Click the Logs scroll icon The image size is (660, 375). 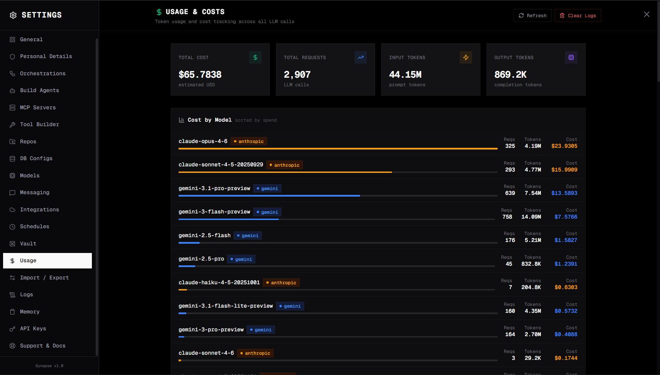pyautogui.click(x=12, y=295)
